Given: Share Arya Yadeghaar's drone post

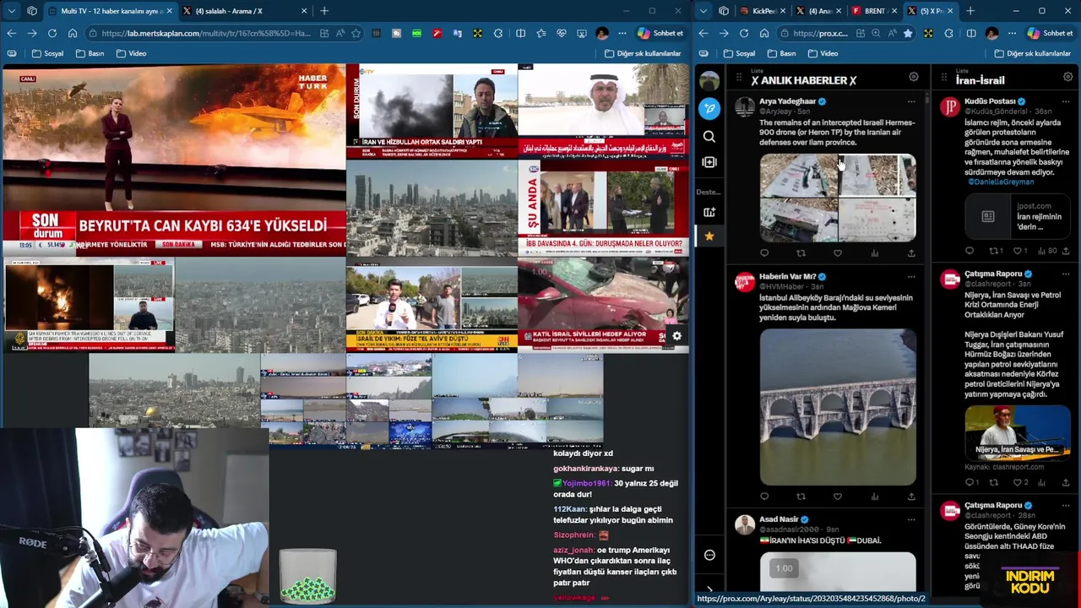Looking at the screenshot, I should tap(911, 252).
